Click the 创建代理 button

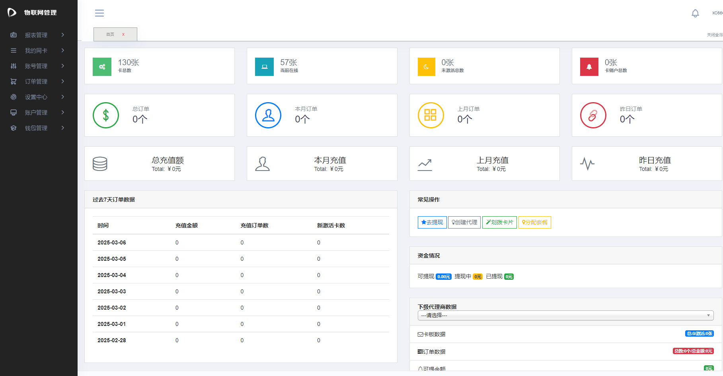pos(464,222)
